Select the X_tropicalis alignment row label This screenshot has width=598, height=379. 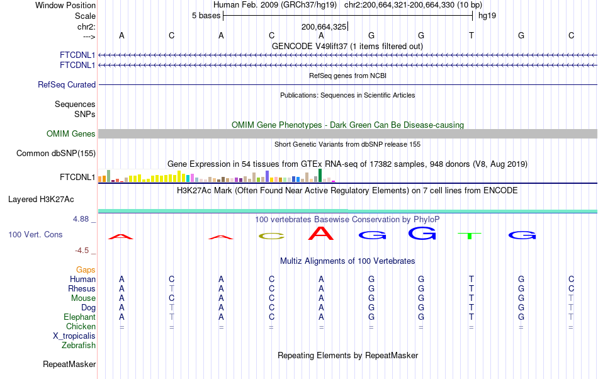pyautogui.click(x=74, y=336)
